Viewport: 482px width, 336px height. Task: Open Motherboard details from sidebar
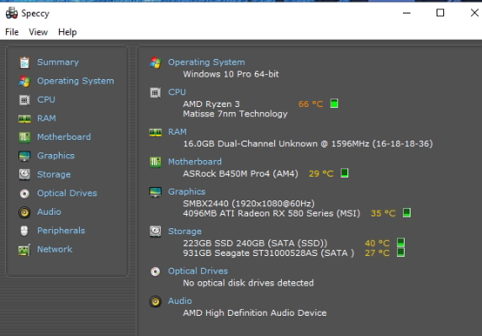pos(64,137)
